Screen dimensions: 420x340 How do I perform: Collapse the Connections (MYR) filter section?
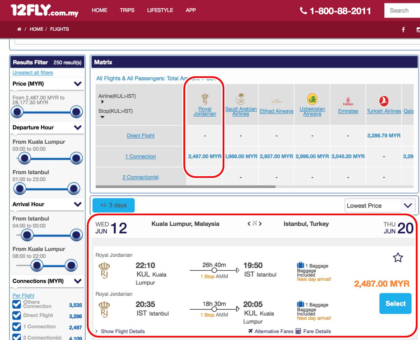tap(78, 281)
